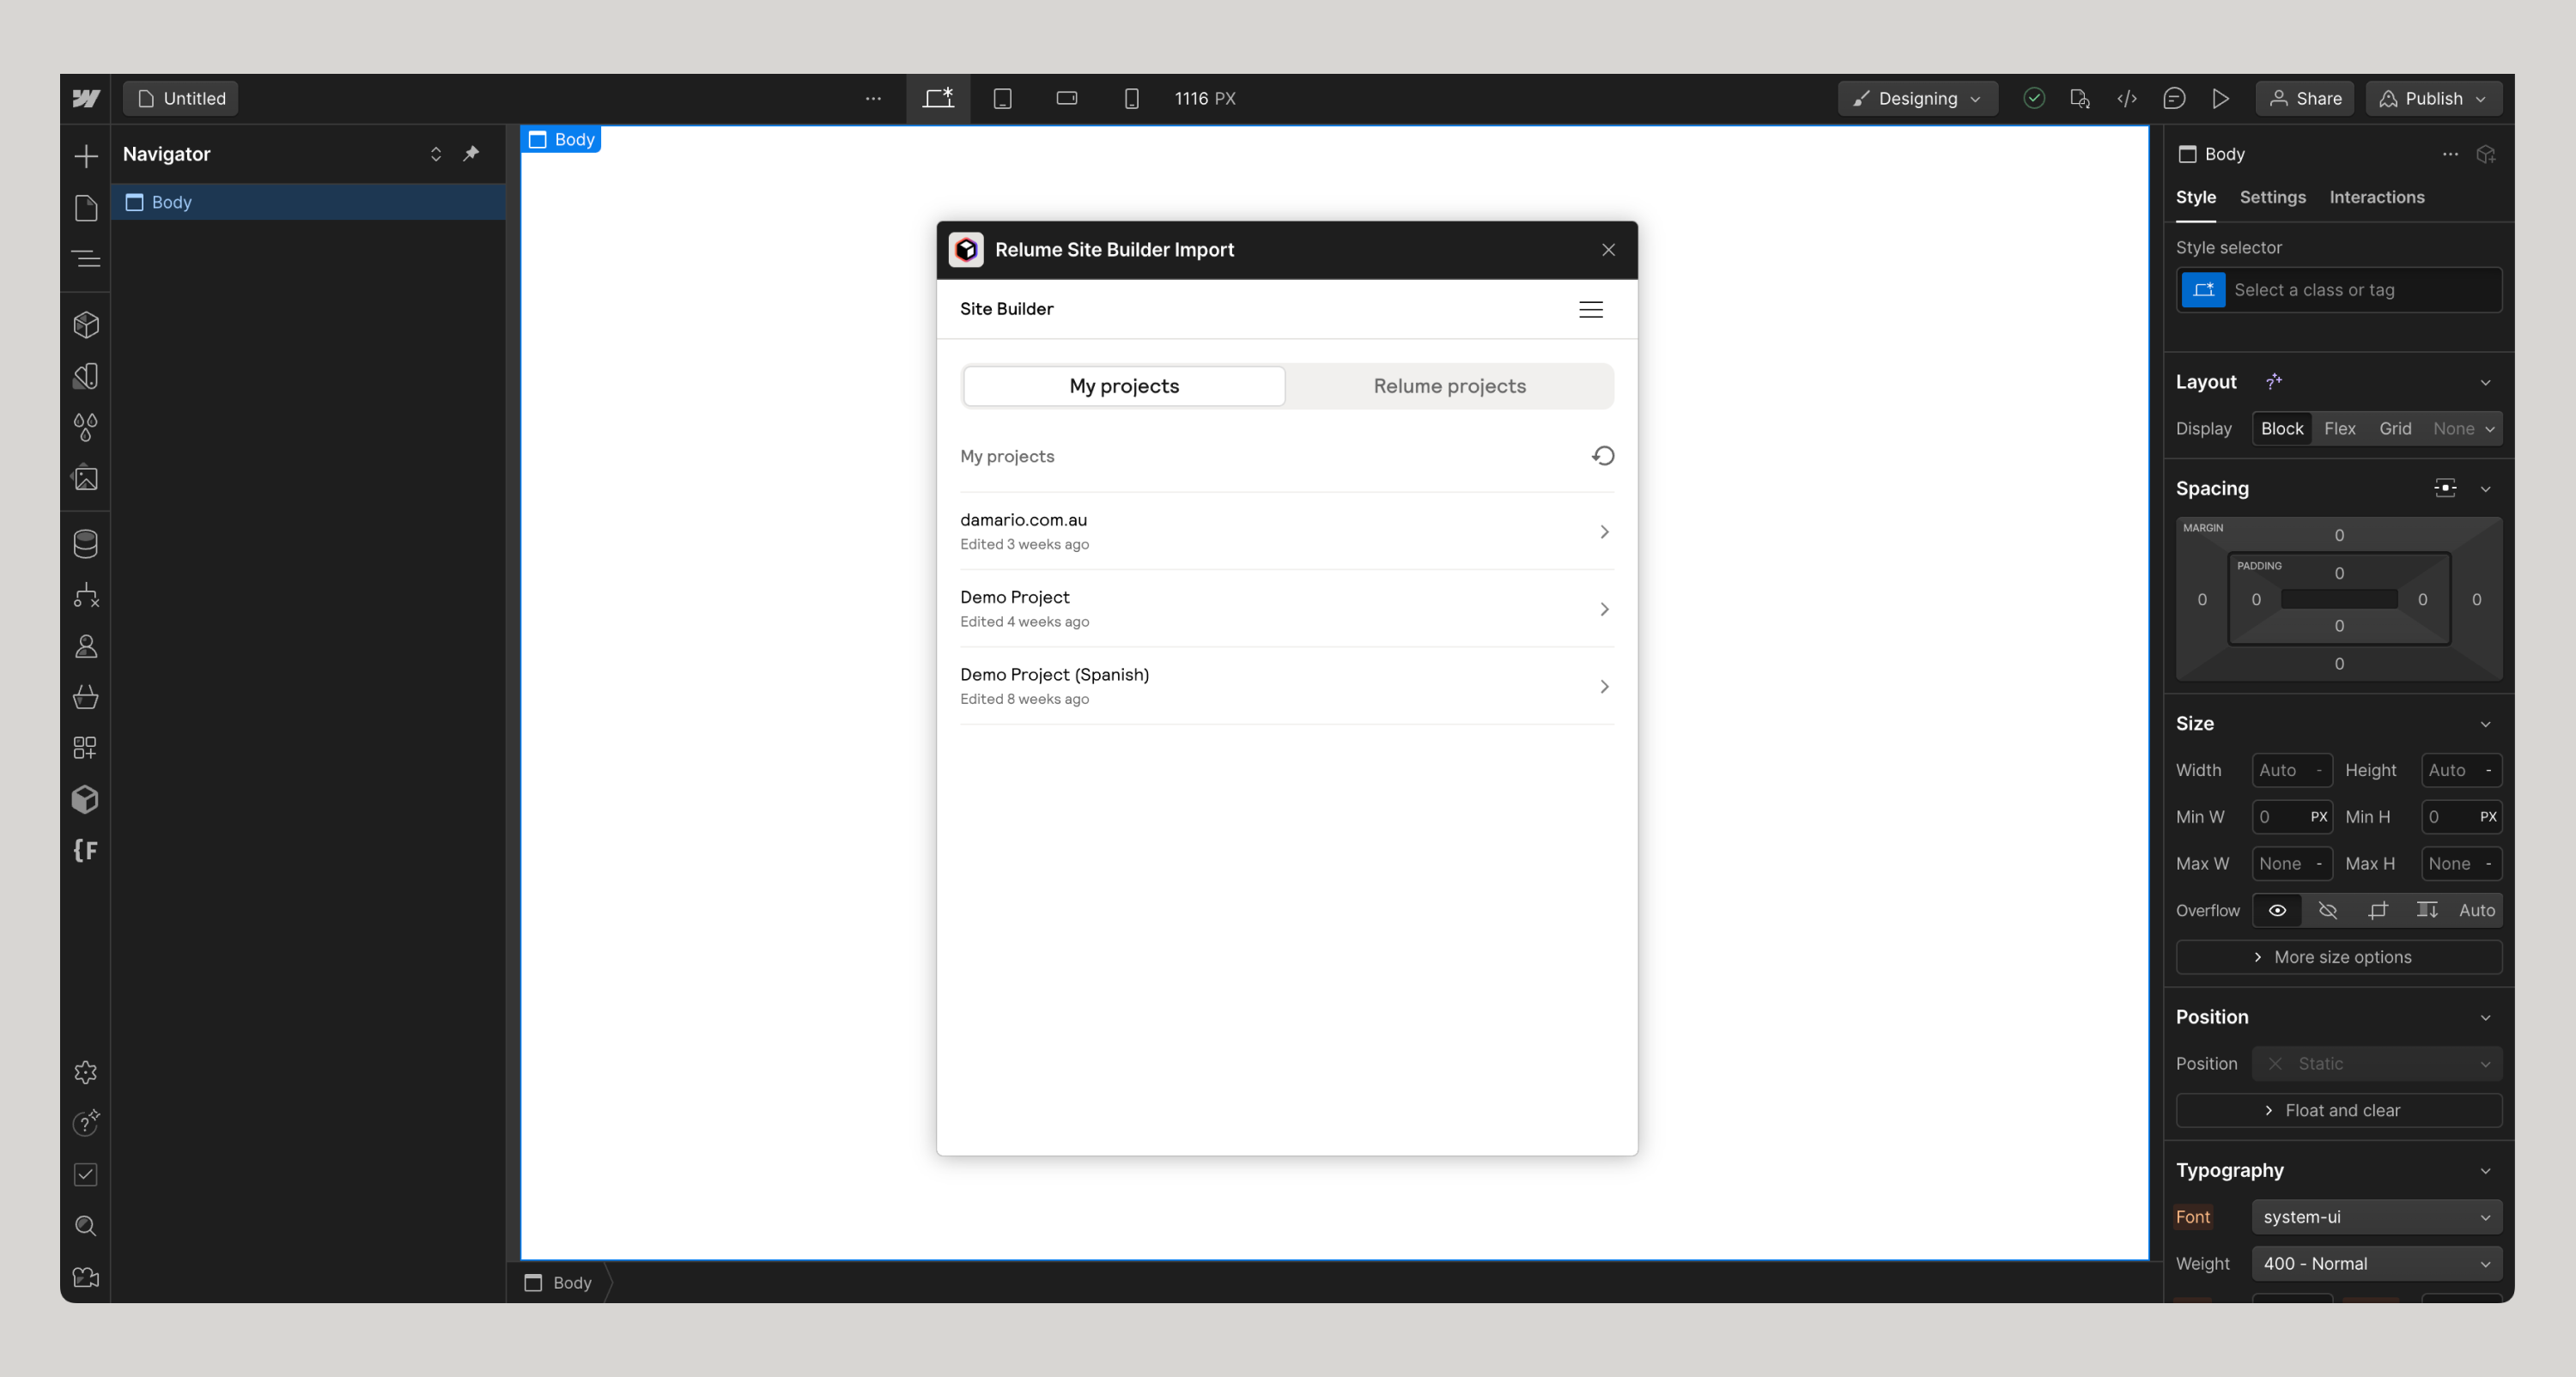Set display to Grid
This screenshot has height=1377, width=2576.
pyautogui.click(x=2394, y=428)
